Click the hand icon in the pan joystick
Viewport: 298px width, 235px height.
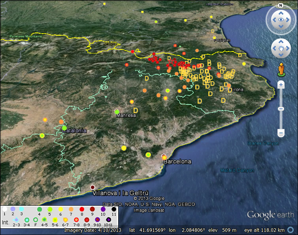point(281,48)
